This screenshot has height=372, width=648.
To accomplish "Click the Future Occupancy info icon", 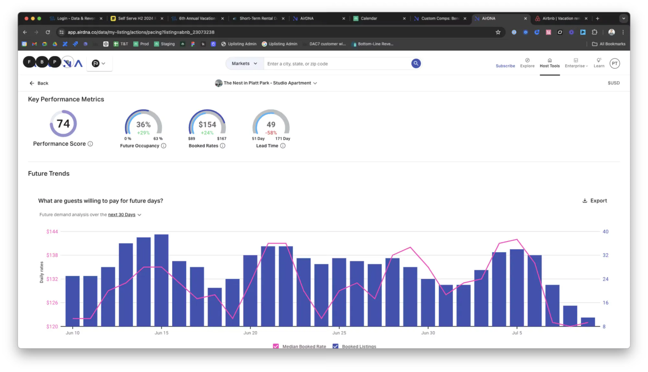I will (x=163, y=146).
